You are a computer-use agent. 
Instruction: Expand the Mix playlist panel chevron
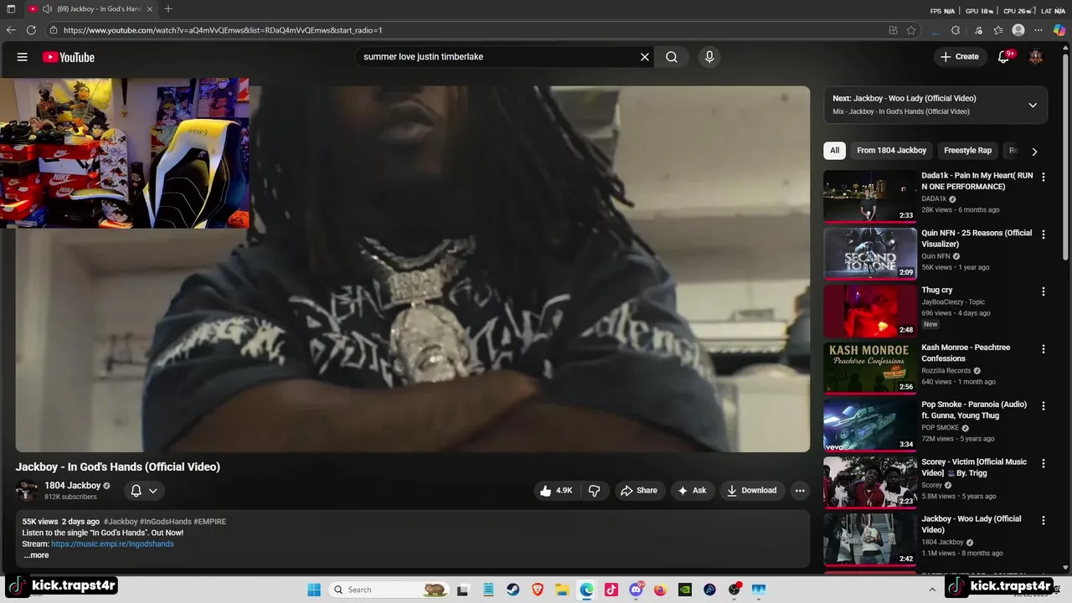point(1033,105)
